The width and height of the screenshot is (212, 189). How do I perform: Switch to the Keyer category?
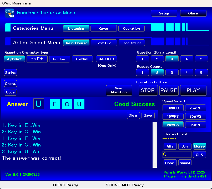coord(103,29)
